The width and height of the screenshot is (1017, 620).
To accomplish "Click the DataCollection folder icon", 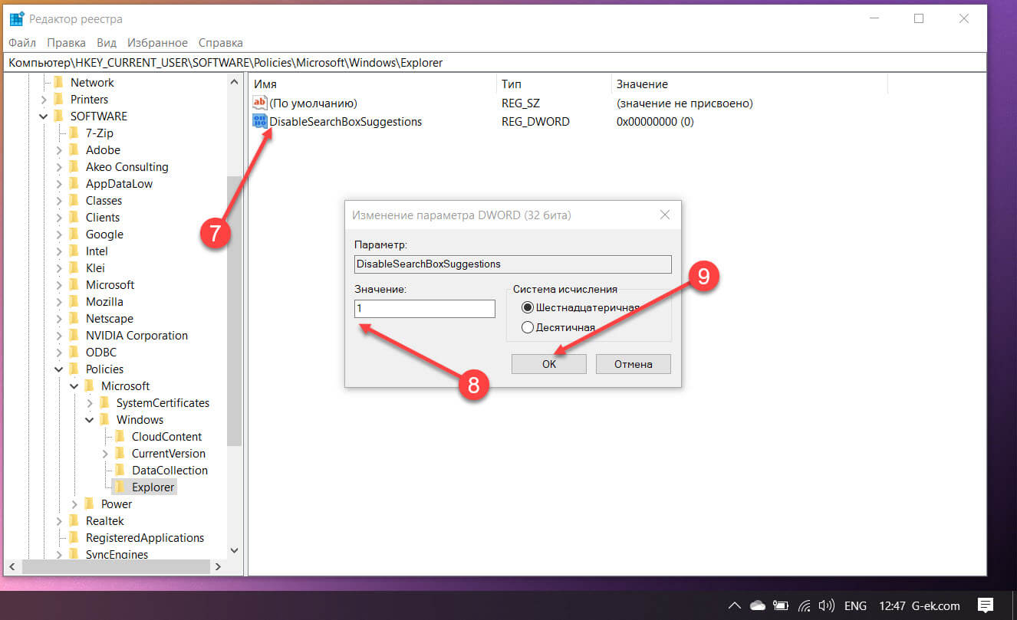I will click(120, 471).
